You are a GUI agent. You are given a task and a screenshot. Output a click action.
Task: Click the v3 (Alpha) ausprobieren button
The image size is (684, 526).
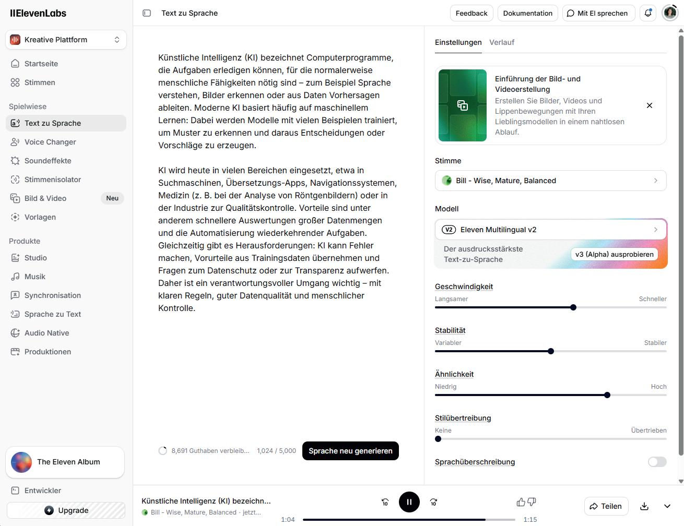pos(614,254)
